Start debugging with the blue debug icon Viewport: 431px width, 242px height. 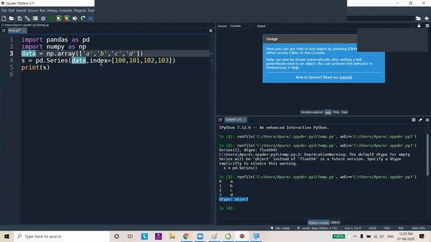pyautogui.click(x=91, y=18)
